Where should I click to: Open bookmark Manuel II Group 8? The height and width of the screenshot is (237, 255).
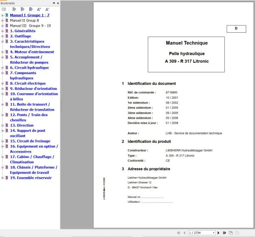pyautogui.click(x=24, y=20)
